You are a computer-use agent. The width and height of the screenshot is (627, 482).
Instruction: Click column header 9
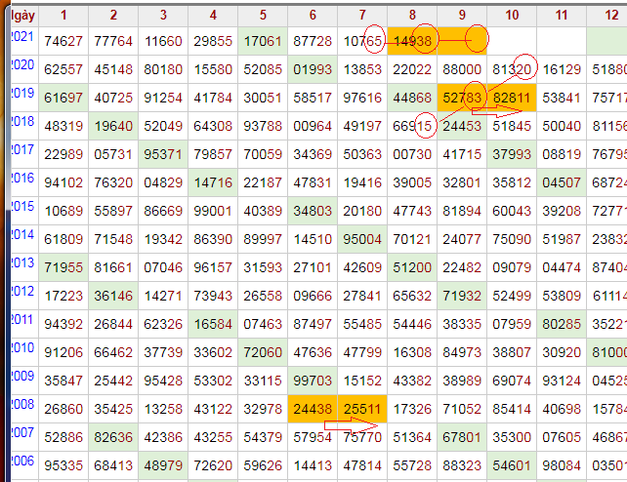click(462, 15)
